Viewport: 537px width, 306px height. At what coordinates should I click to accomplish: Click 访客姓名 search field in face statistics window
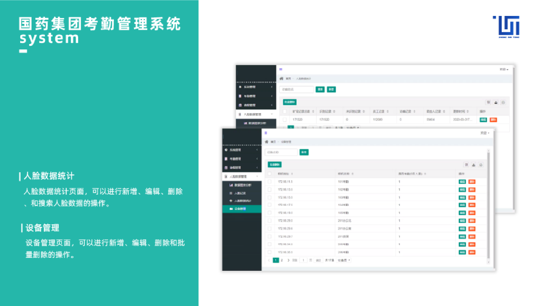(x=297, y=89)
